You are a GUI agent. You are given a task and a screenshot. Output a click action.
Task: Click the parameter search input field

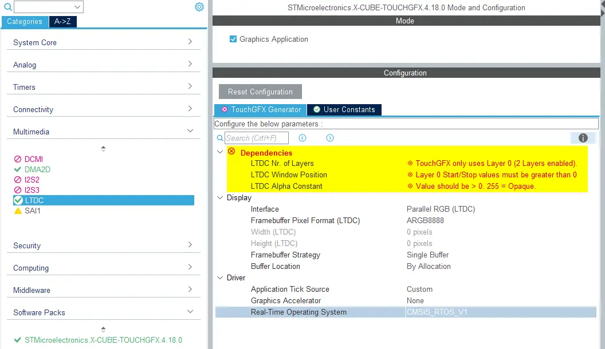click(x=256, y=138)
